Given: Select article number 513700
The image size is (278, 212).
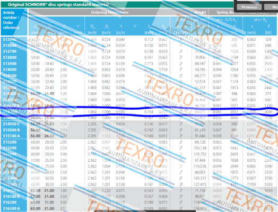Looking at the screenshot, I should pyautogui.click(x=10, y=51).
